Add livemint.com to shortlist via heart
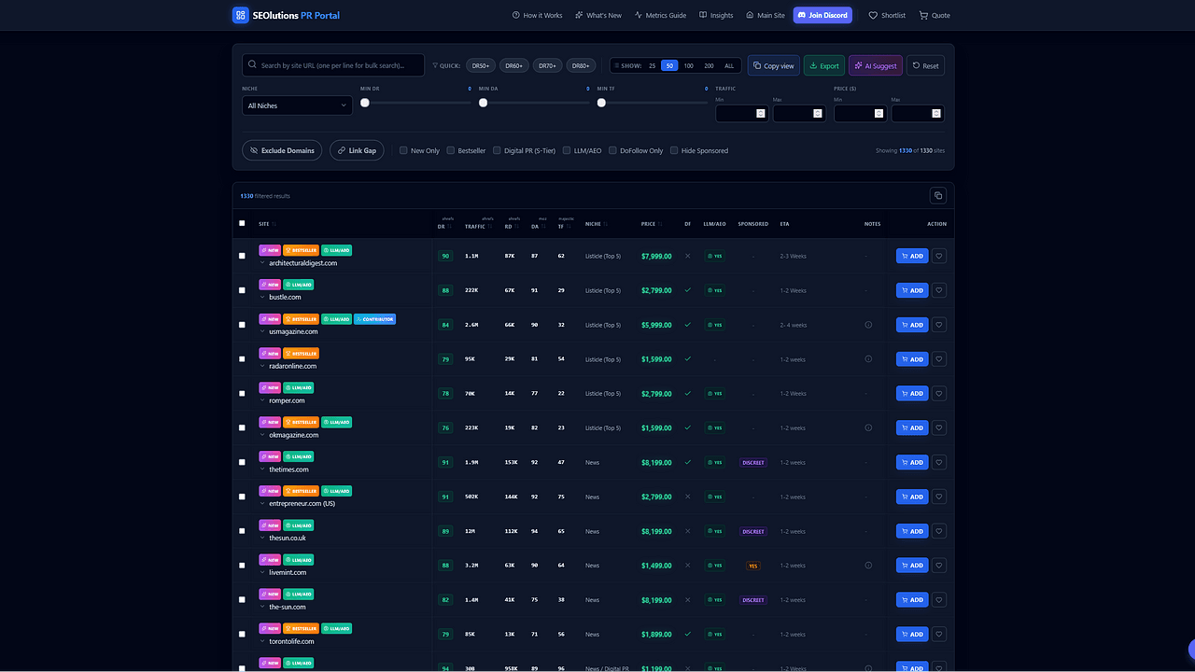Screen dimensions: 1195x672 (939, 566)
